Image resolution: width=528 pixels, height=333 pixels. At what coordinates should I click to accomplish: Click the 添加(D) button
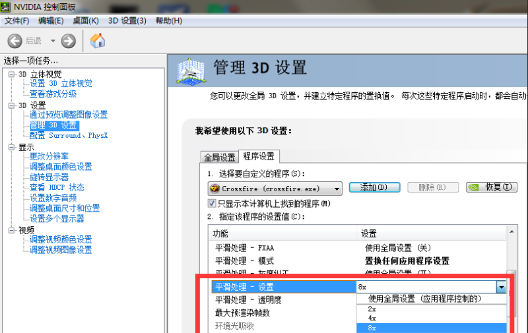tap(374, 187)
